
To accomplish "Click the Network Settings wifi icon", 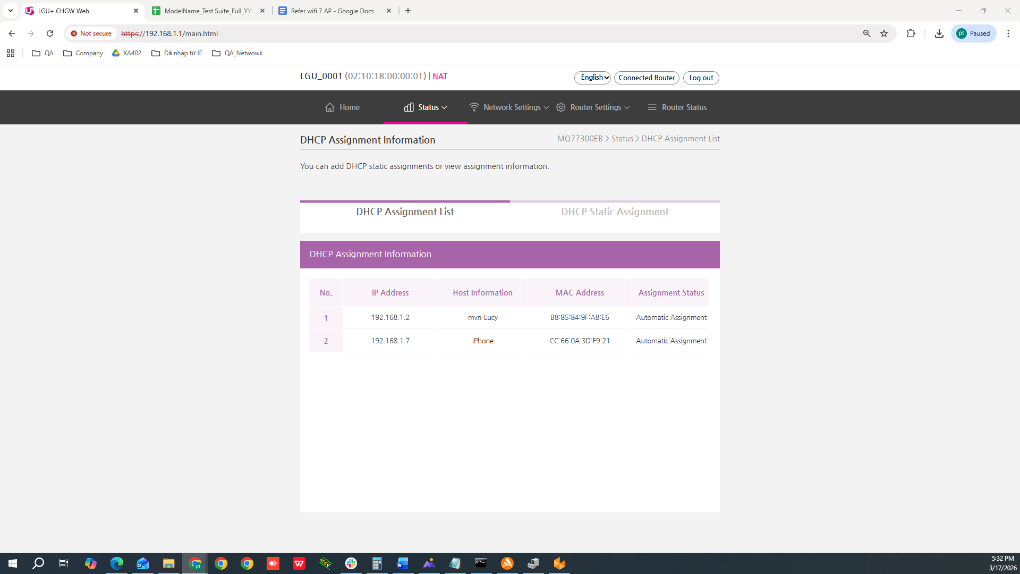I will (474, 107).
